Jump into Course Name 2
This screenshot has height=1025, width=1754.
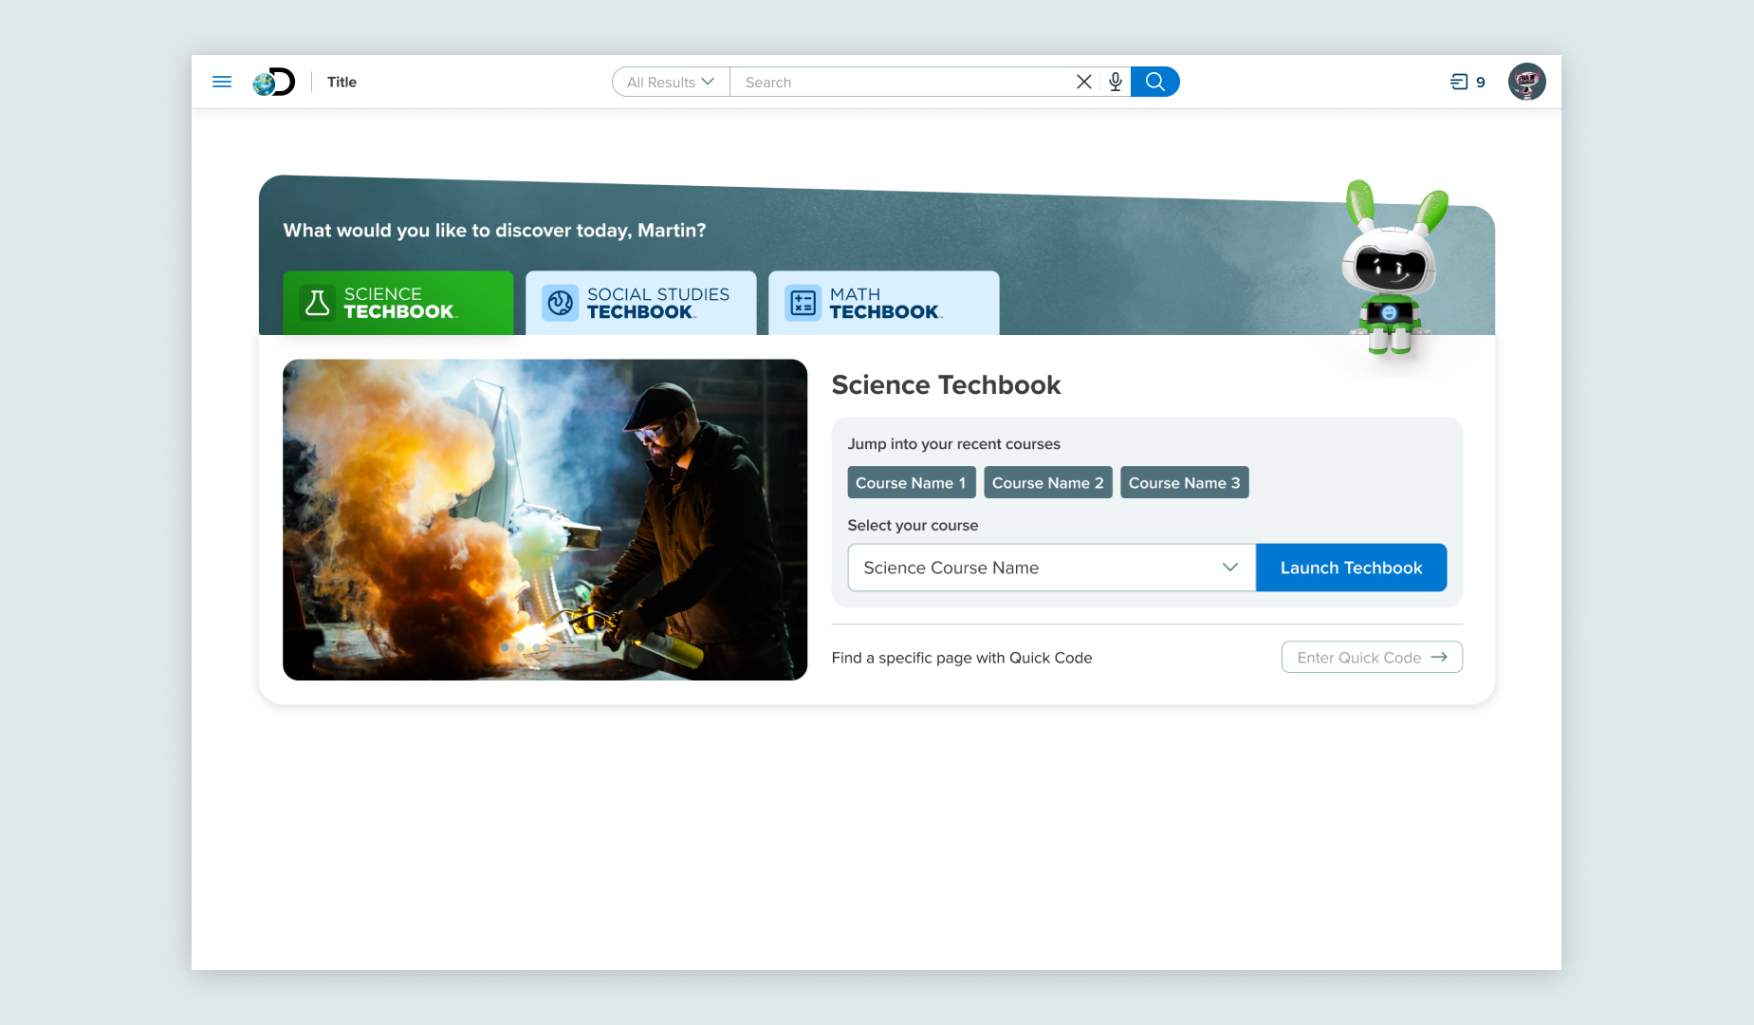click(x=1048, y=482)
